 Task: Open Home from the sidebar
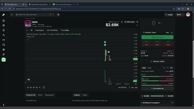pyautogui.click(x=4, y=21)
